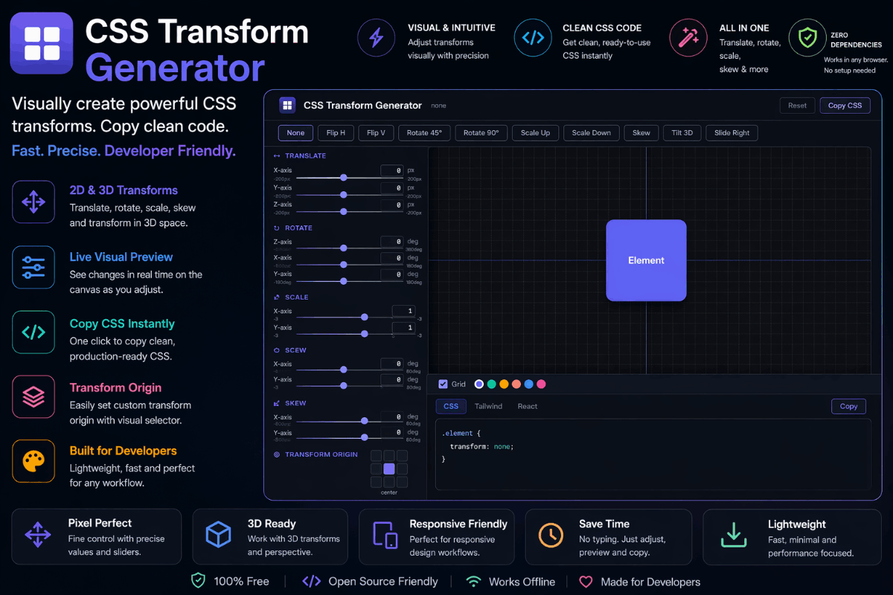Click the Scale Y-axis slider handle
The width and height of the screenshot is (893, 595).
point(365,333)
